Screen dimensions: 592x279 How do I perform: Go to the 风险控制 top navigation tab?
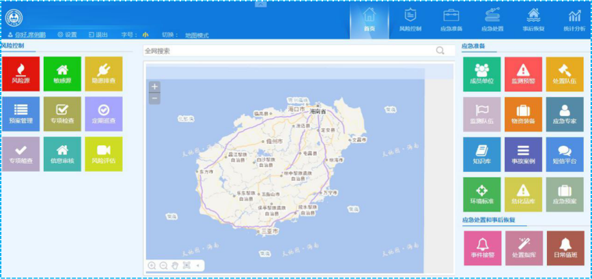click(410, 20)
